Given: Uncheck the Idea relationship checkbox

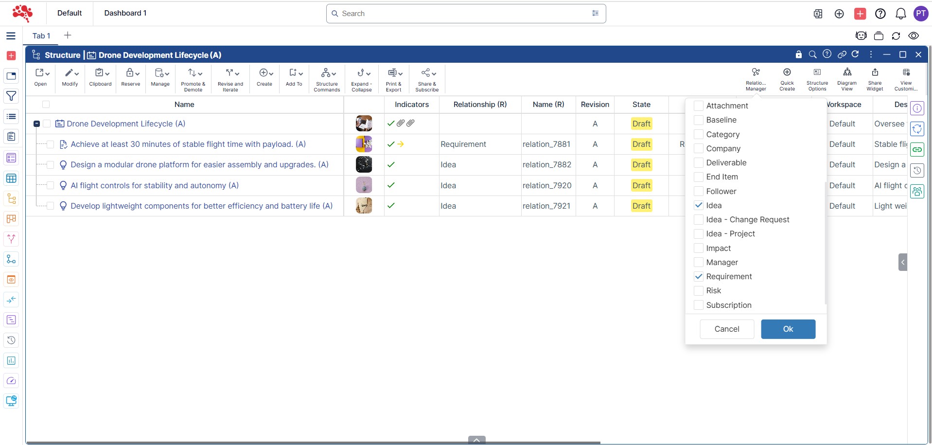Looking at the screenshot, I should coord(699,205).
